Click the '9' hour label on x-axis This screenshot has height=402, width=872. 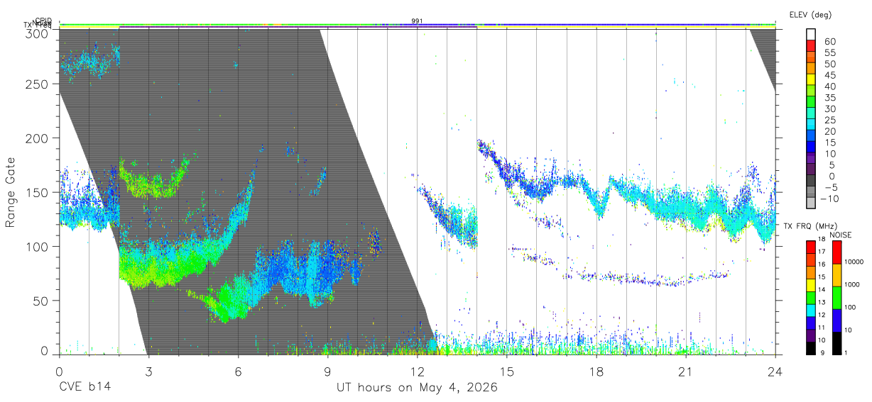click(x=327, y=372)
